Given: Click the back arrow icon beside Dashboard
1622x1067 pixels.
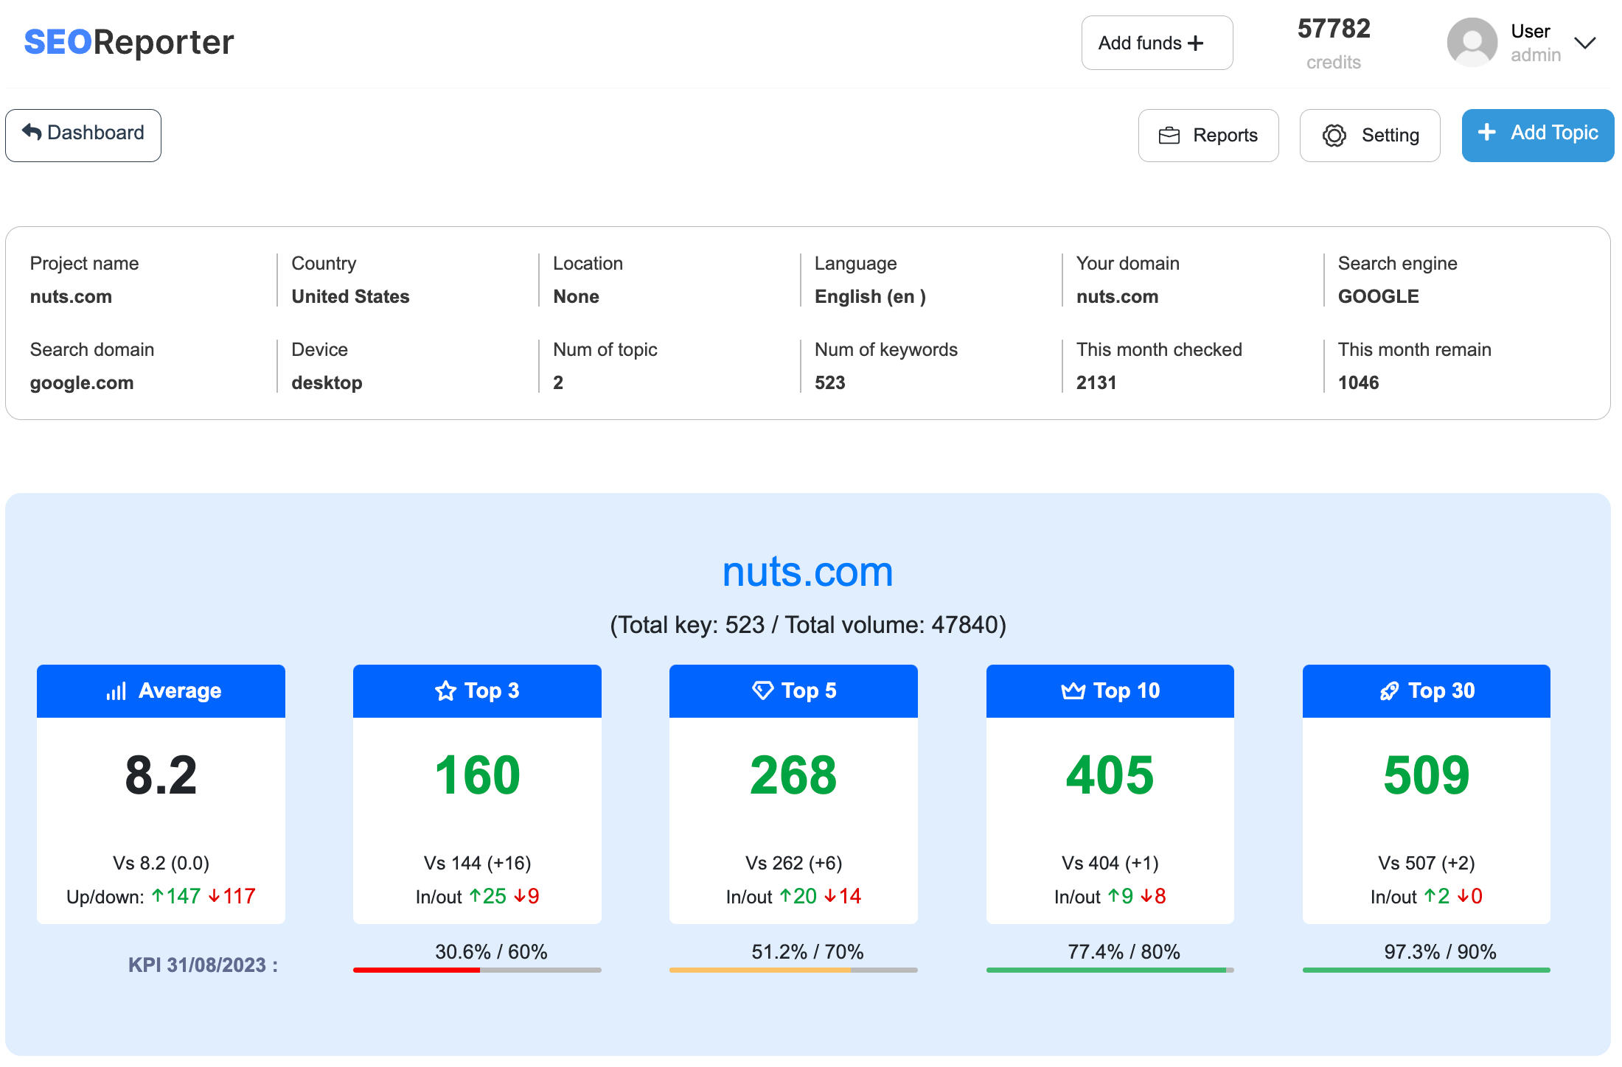Looking at the screenshot, I should [32, 132].
